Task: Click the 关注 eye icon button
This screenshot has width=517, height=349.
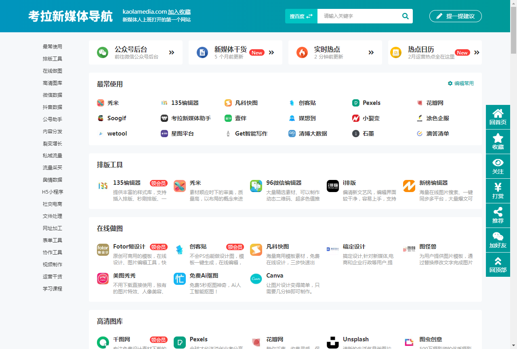Action: [498, 166]
